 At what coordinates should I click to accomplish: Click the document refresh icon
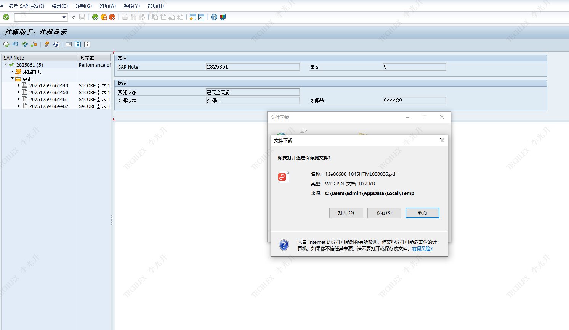coord(56,44)
